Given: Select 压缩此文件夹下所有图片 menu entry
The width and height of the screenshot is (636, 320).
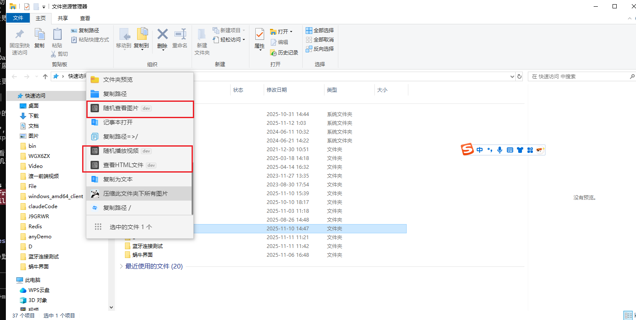Looking at the screenshot, I should [x=135, y=194].
